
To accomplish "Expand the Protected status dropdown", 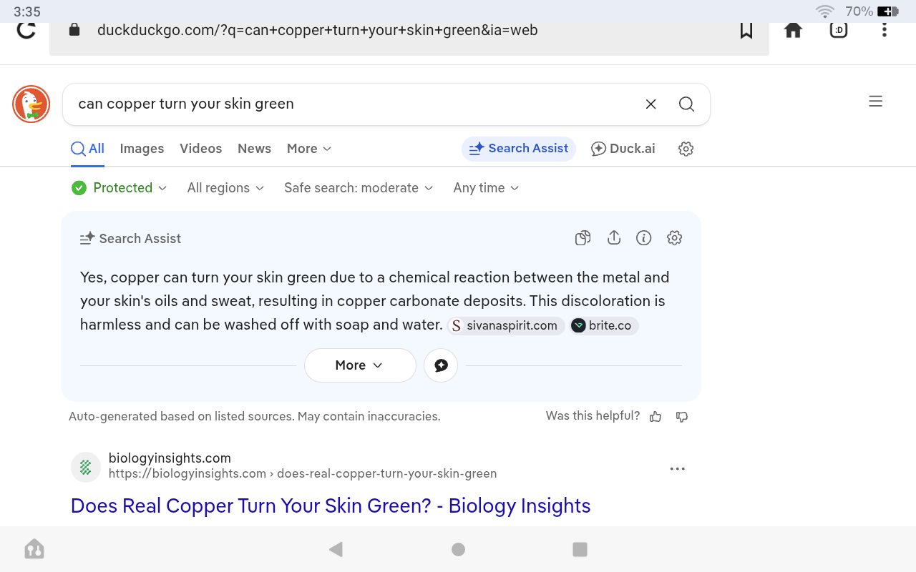I will 120,188.
